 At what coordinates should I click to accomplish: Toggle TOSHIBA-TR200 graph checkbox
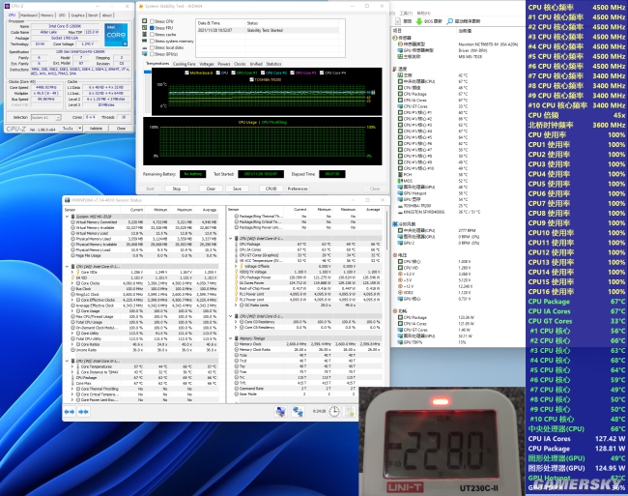[x=251, y=79]
